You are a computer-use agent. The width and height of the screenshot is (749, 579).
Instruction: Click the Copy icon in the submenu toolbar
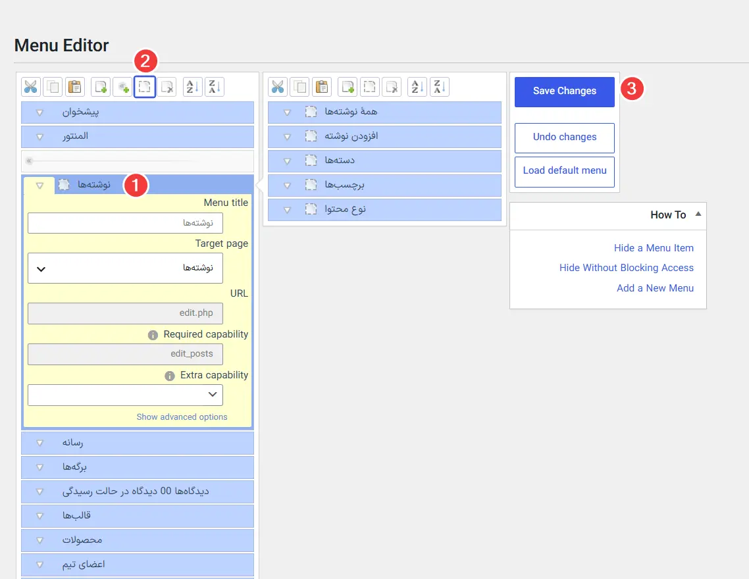[300, 87]
